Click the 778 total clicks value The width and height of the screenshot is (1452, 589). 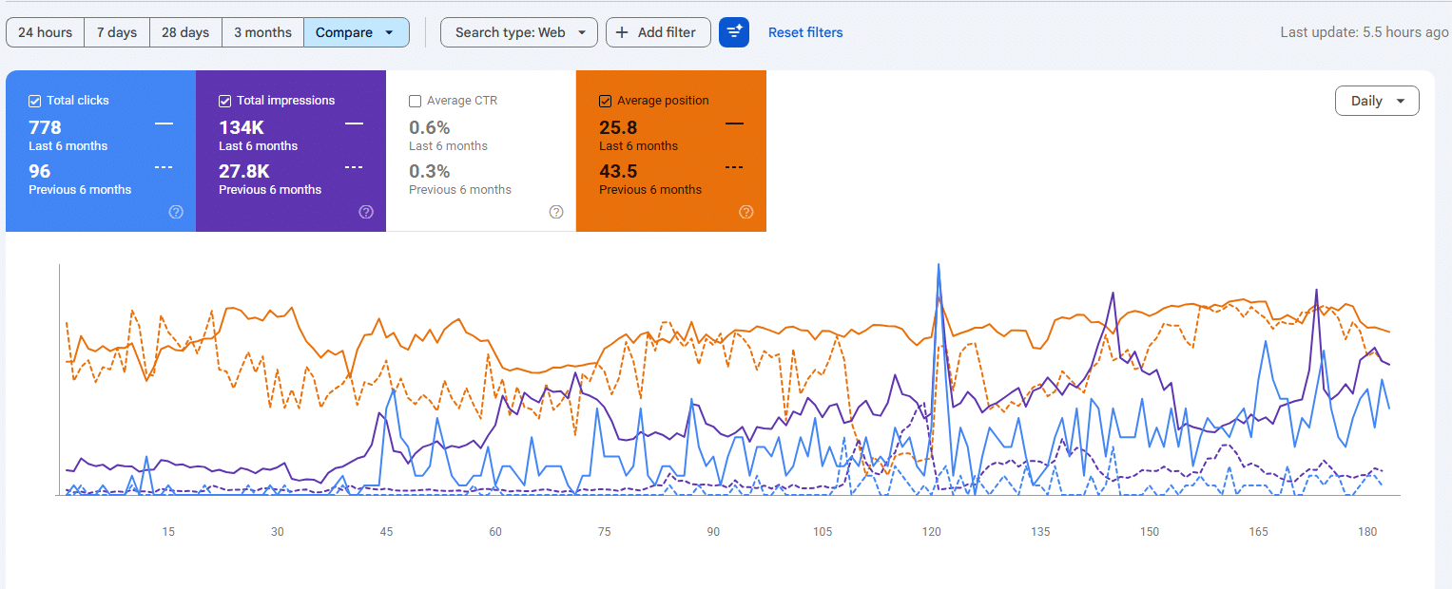(45, 127)
